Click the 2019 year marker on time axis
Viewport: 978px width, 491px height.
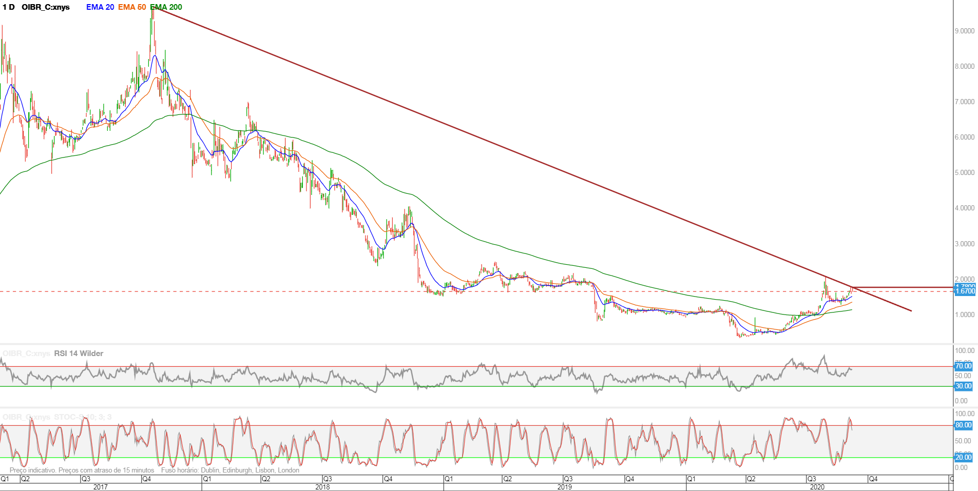coord(565,487)
